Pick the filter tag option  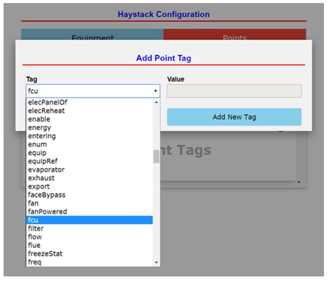(x=90, y=228)
